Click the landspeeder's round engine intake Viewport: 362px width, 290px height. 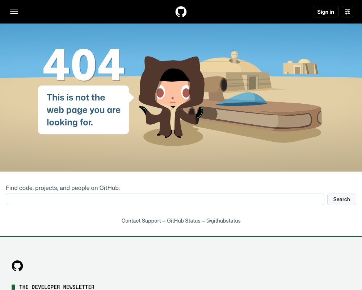coord(223,84)
